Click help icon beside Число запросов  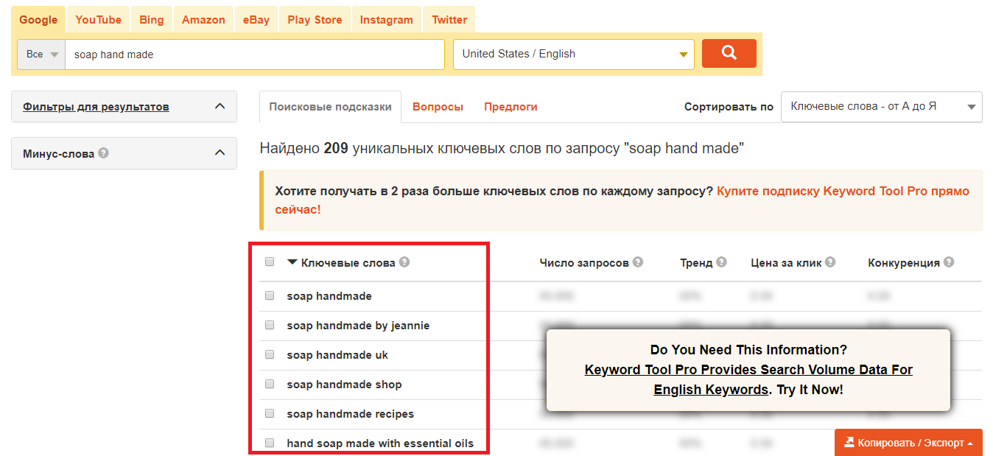pyautogui.click(x=638, y=262)
